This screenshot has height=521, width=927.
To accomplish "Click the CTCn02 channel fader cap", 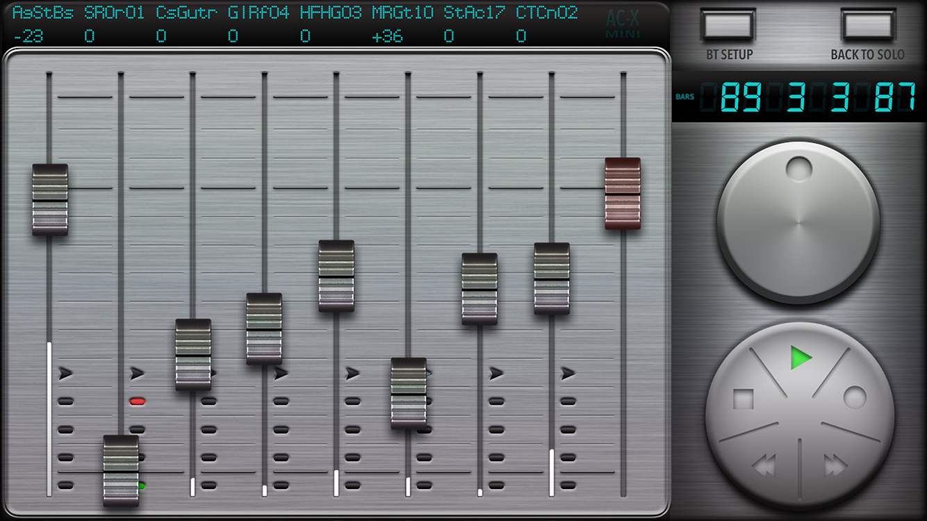I will point(552,279).
